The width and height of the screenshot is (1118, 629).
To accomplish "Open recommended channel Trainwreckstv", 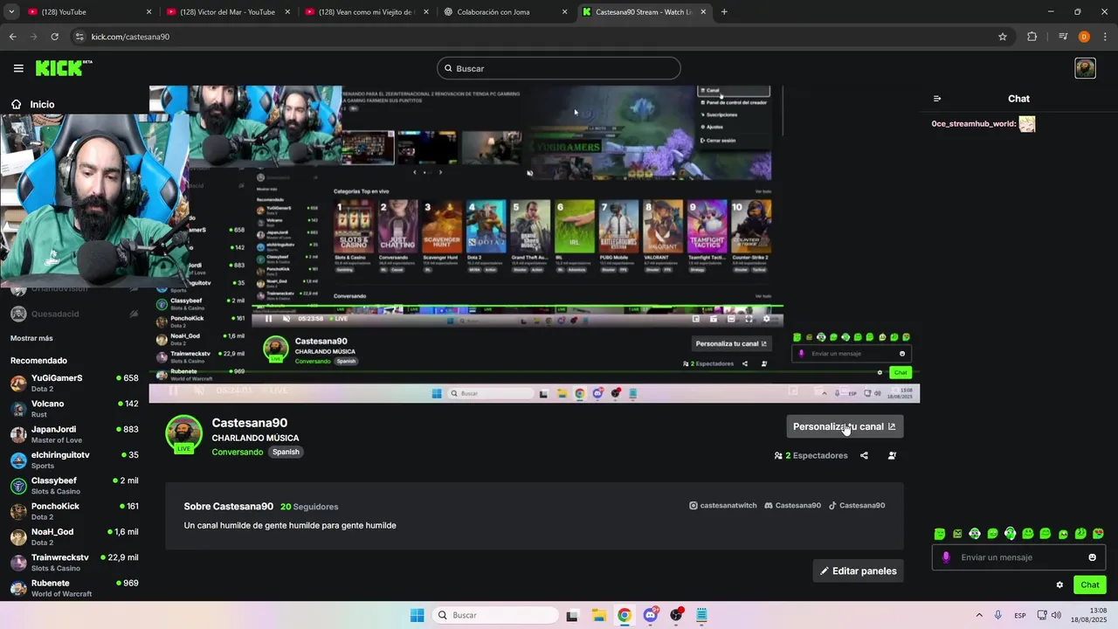I will [74, 562].
